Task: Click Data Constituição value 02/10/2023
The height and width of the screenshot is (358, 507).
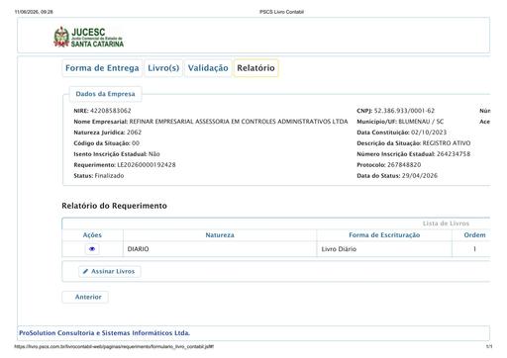Action: 429,133
